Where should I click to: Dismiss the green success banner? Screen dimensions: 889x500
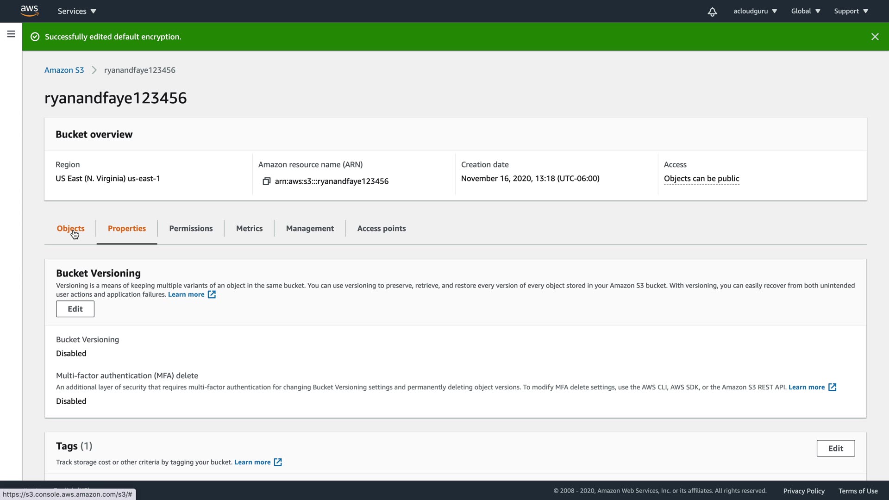coord(875,37)
